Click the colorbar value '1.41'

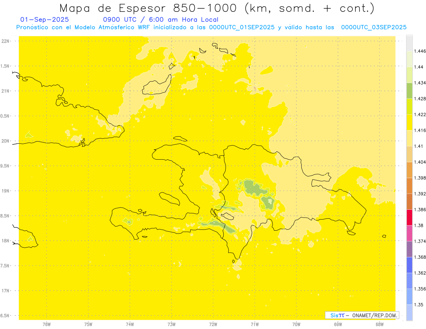[x=419, y=146]
